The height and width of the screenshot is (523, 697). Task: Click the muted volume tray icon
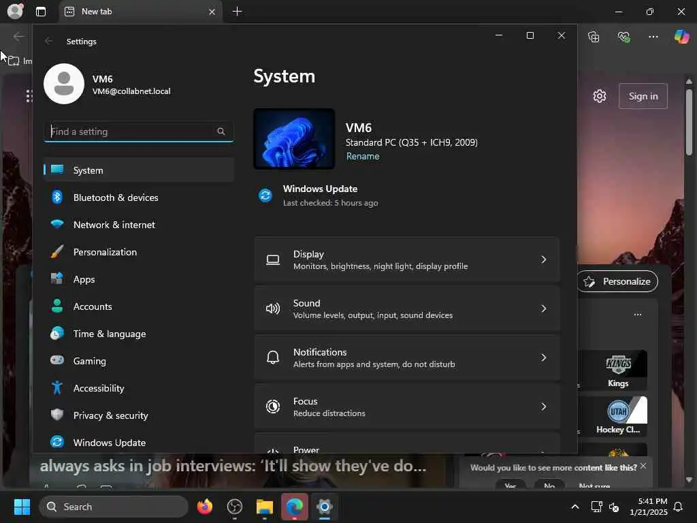[615, 507]
